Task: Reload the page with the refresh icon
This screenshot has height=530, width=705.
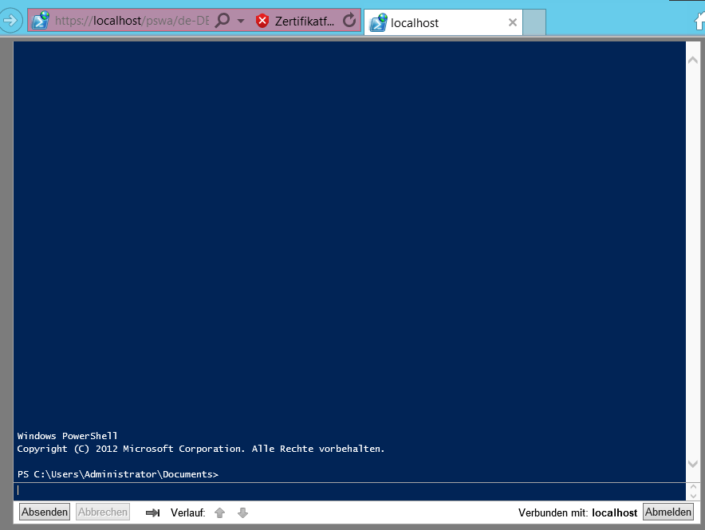Action: [x=349, y=21]
